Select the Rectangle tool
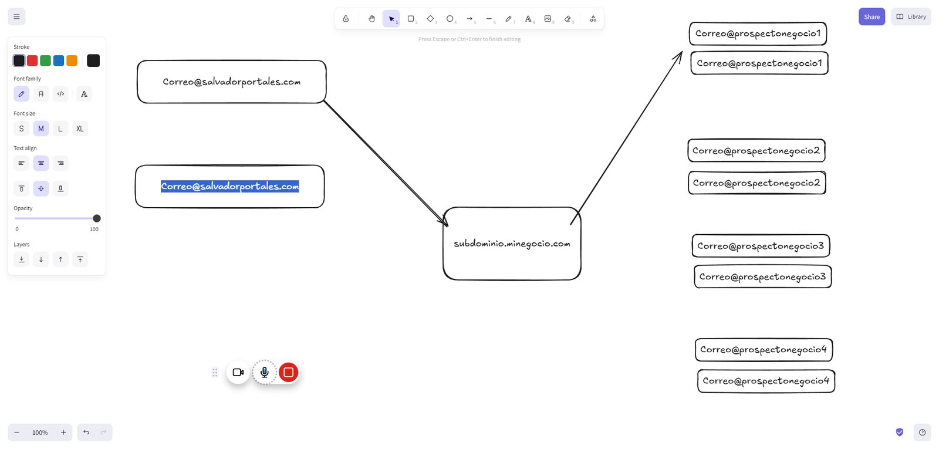Image resolution: width=939 pixels, height=449 pixels. [x=411, y=19]
